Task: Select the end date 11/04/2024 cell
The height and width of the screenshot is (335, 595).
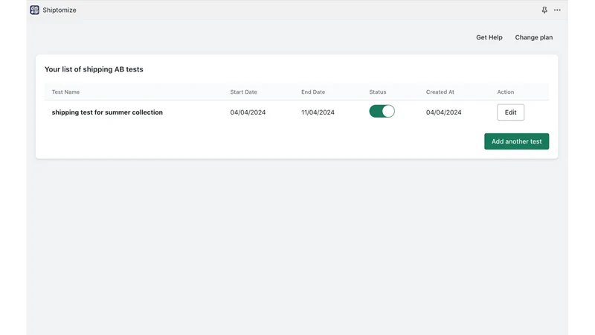Action: pyautogui.click(x=318, y=112)
